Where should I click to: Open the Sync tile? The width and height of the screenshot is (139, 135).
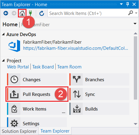(x=99, y=94)
